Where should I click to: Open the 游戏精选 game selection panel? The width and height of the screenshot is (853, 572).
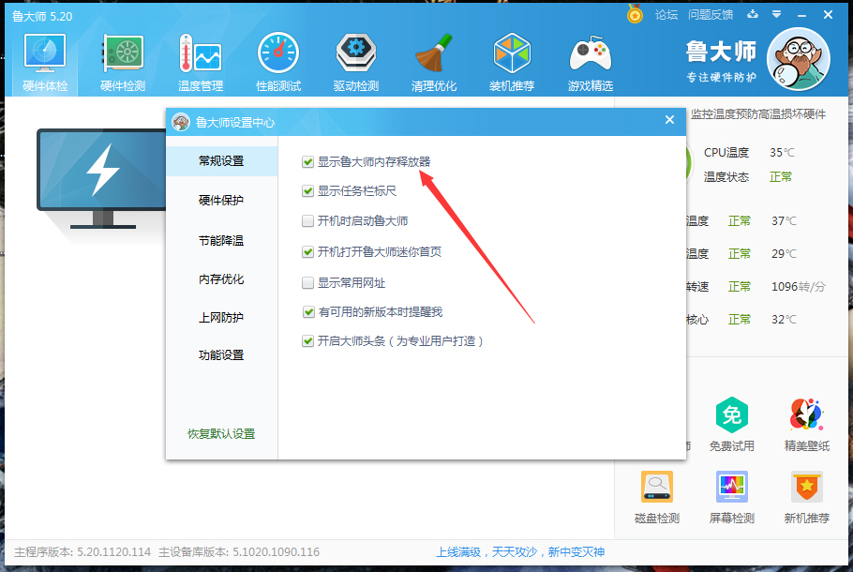[591, 58]
